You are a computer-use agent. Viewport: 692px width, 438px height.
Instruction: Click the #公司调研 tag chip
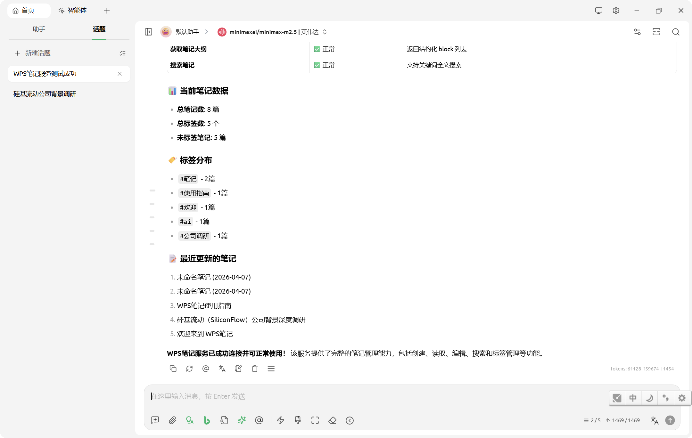pyautogui.click(x=194, y=236)
